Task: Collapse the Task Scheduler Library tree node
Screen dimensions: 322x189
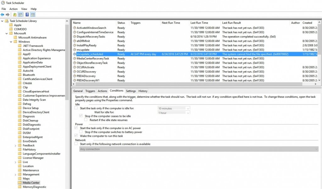Action: [x=2, y=21]
